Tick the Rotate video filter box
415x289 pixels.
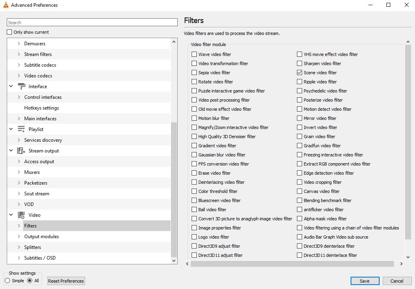194,82
